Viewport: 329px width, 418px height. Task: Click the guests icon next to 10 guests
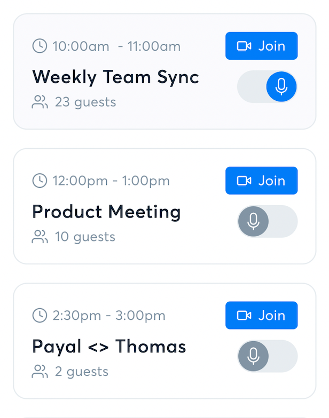coord(40,237)
